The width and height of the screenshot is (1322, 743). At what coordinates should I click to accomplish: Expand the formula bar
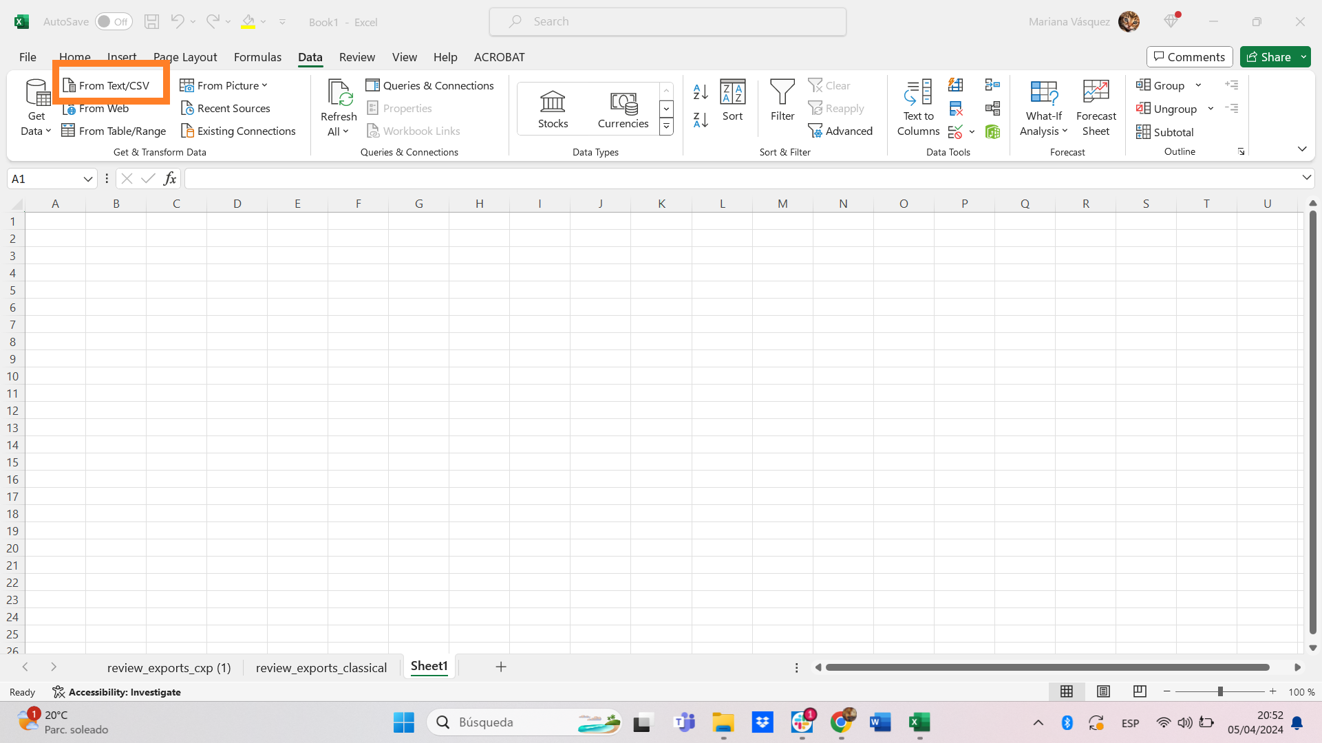[1306, 178]
